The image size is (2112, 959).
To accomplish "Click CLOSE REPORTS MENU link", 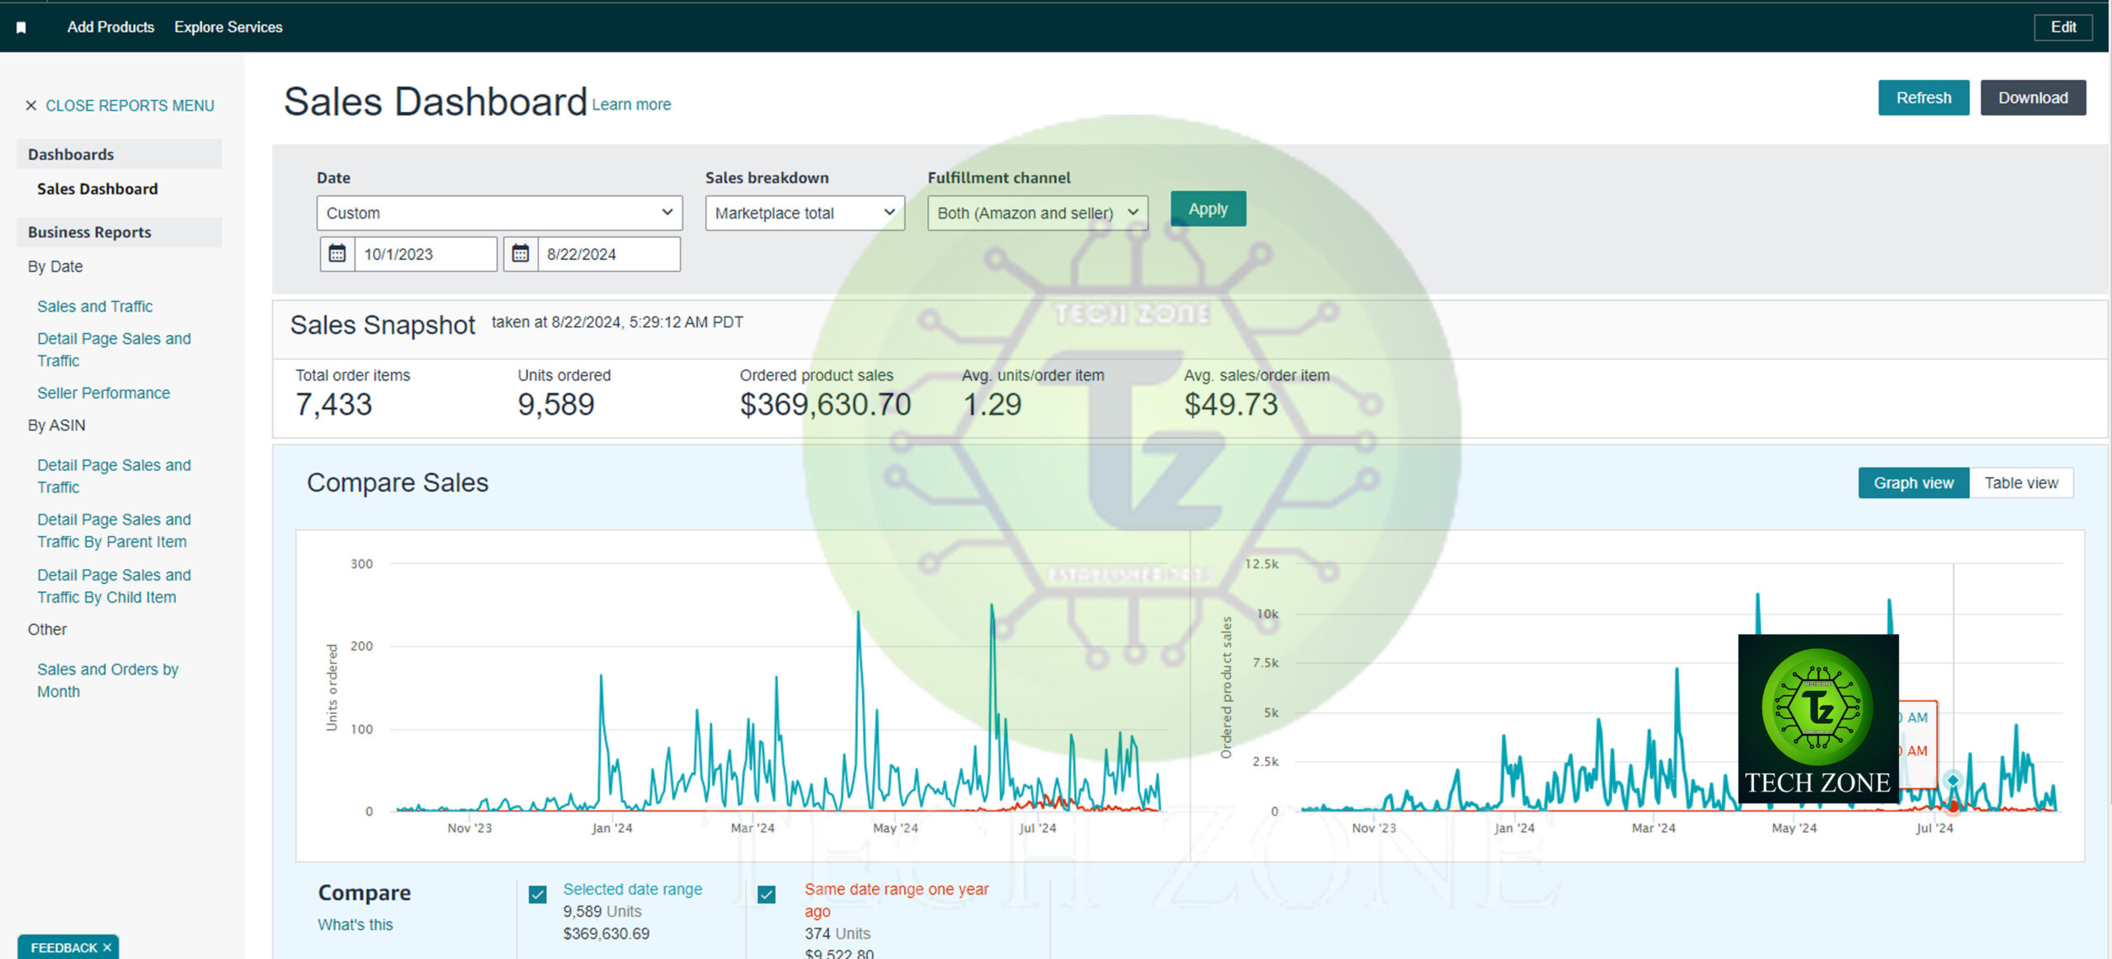I will pyautogui.click(x=130, y=106).
